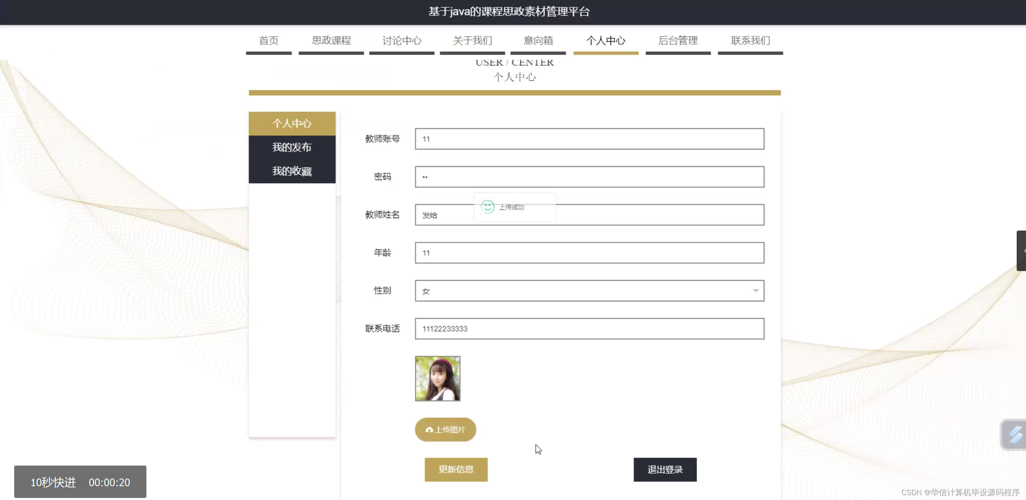Click the 10秒快进 fast-forward control

coord(53,482)
